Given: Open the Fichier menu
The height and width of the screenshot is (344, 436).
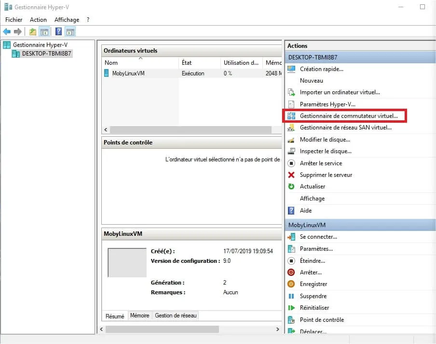Looking at the screenshot, I should pos(14,20).
